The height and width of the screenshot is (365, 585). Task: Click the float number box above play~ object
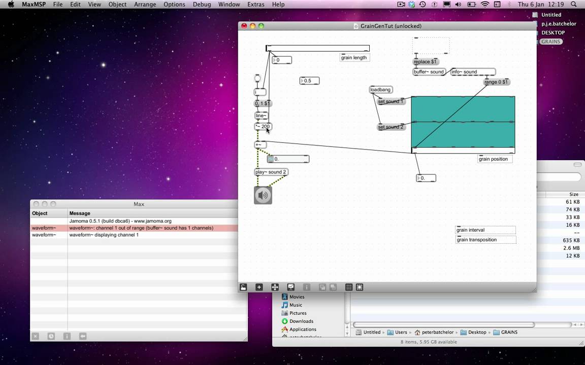click(x=288, y=159)
